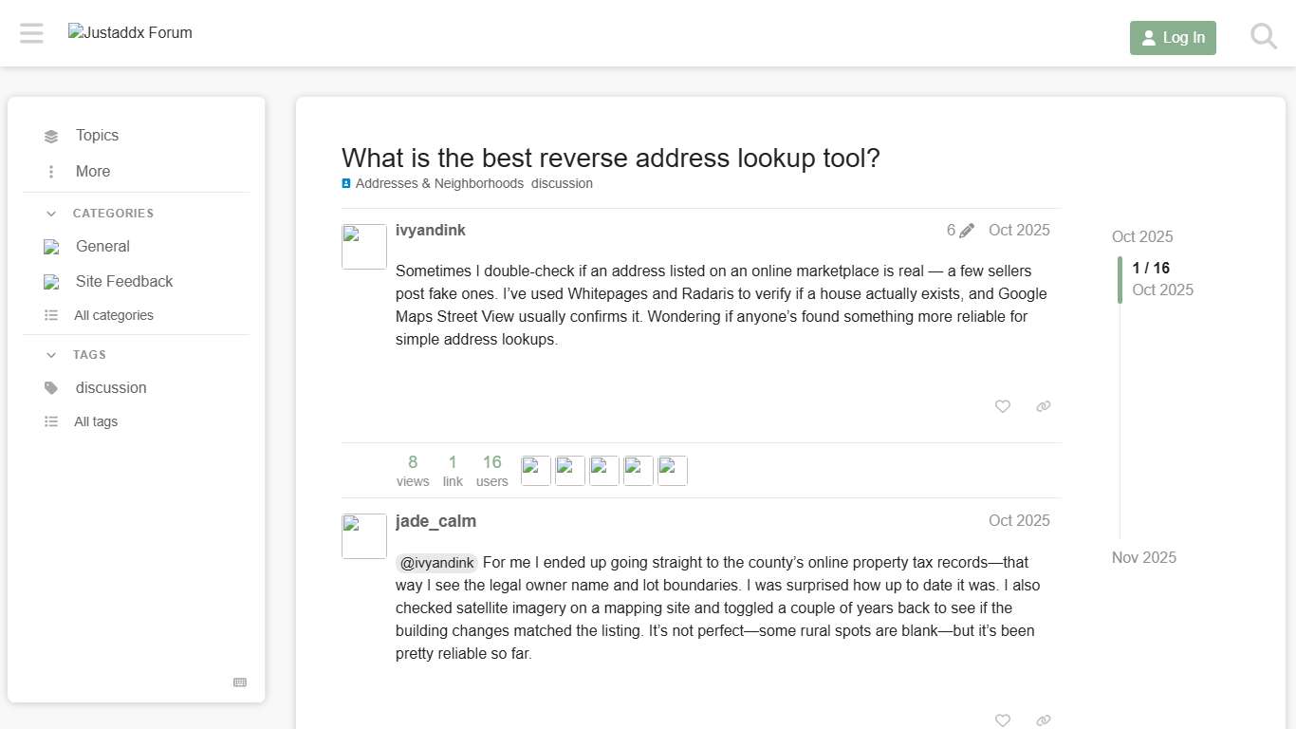The width and height of the screenshot is (1296, 729).
Task: Collapse the Categories section
Action: [x=50, y=213]
